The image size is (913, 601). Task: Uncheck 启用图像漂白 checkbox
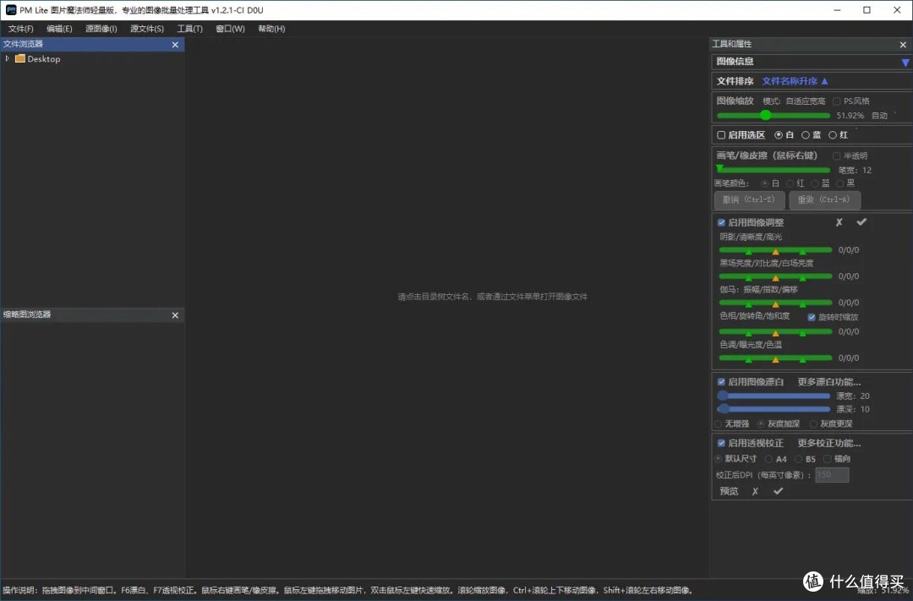[x=721, y=382]
